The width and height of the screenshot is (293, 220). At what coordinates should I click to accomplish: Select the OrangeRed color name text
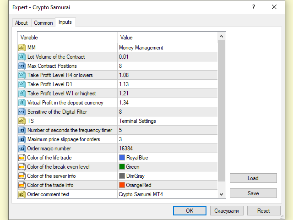click(139, 185)
